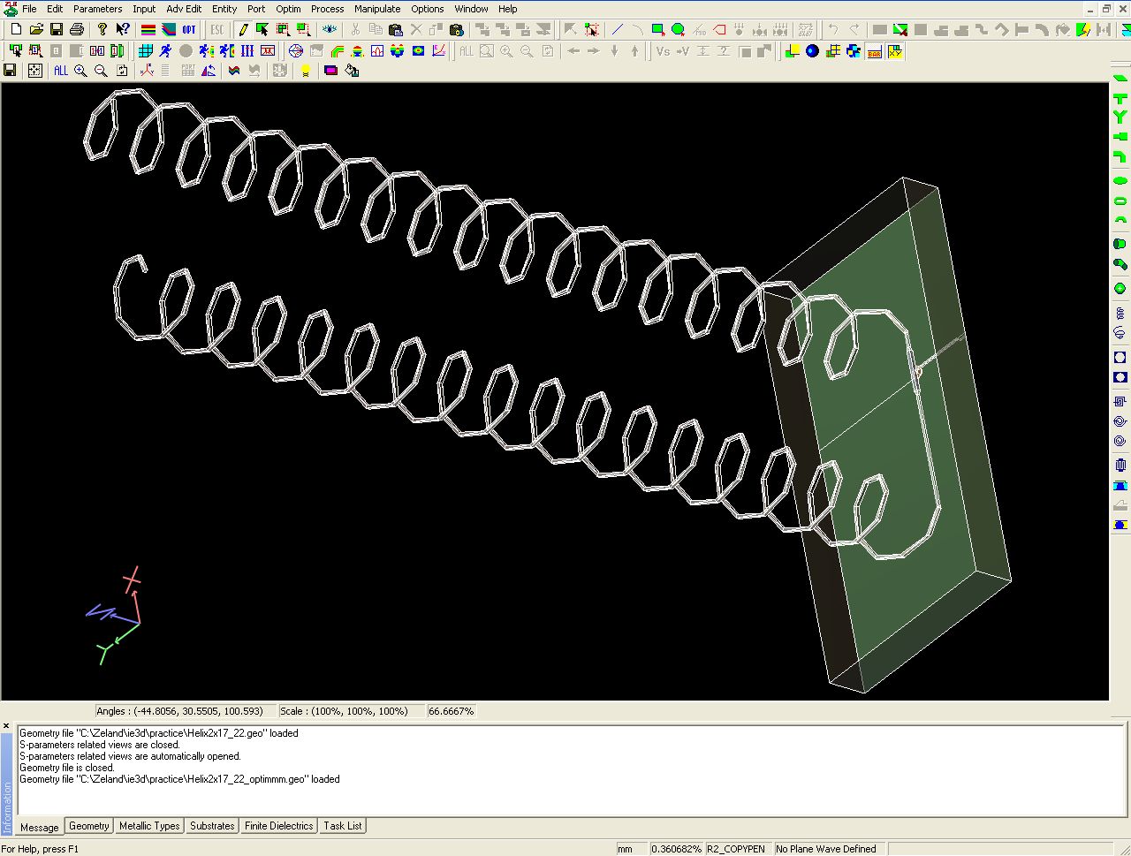
Task: Switch to the Metallic Types tab
Action: coord(149,826)
